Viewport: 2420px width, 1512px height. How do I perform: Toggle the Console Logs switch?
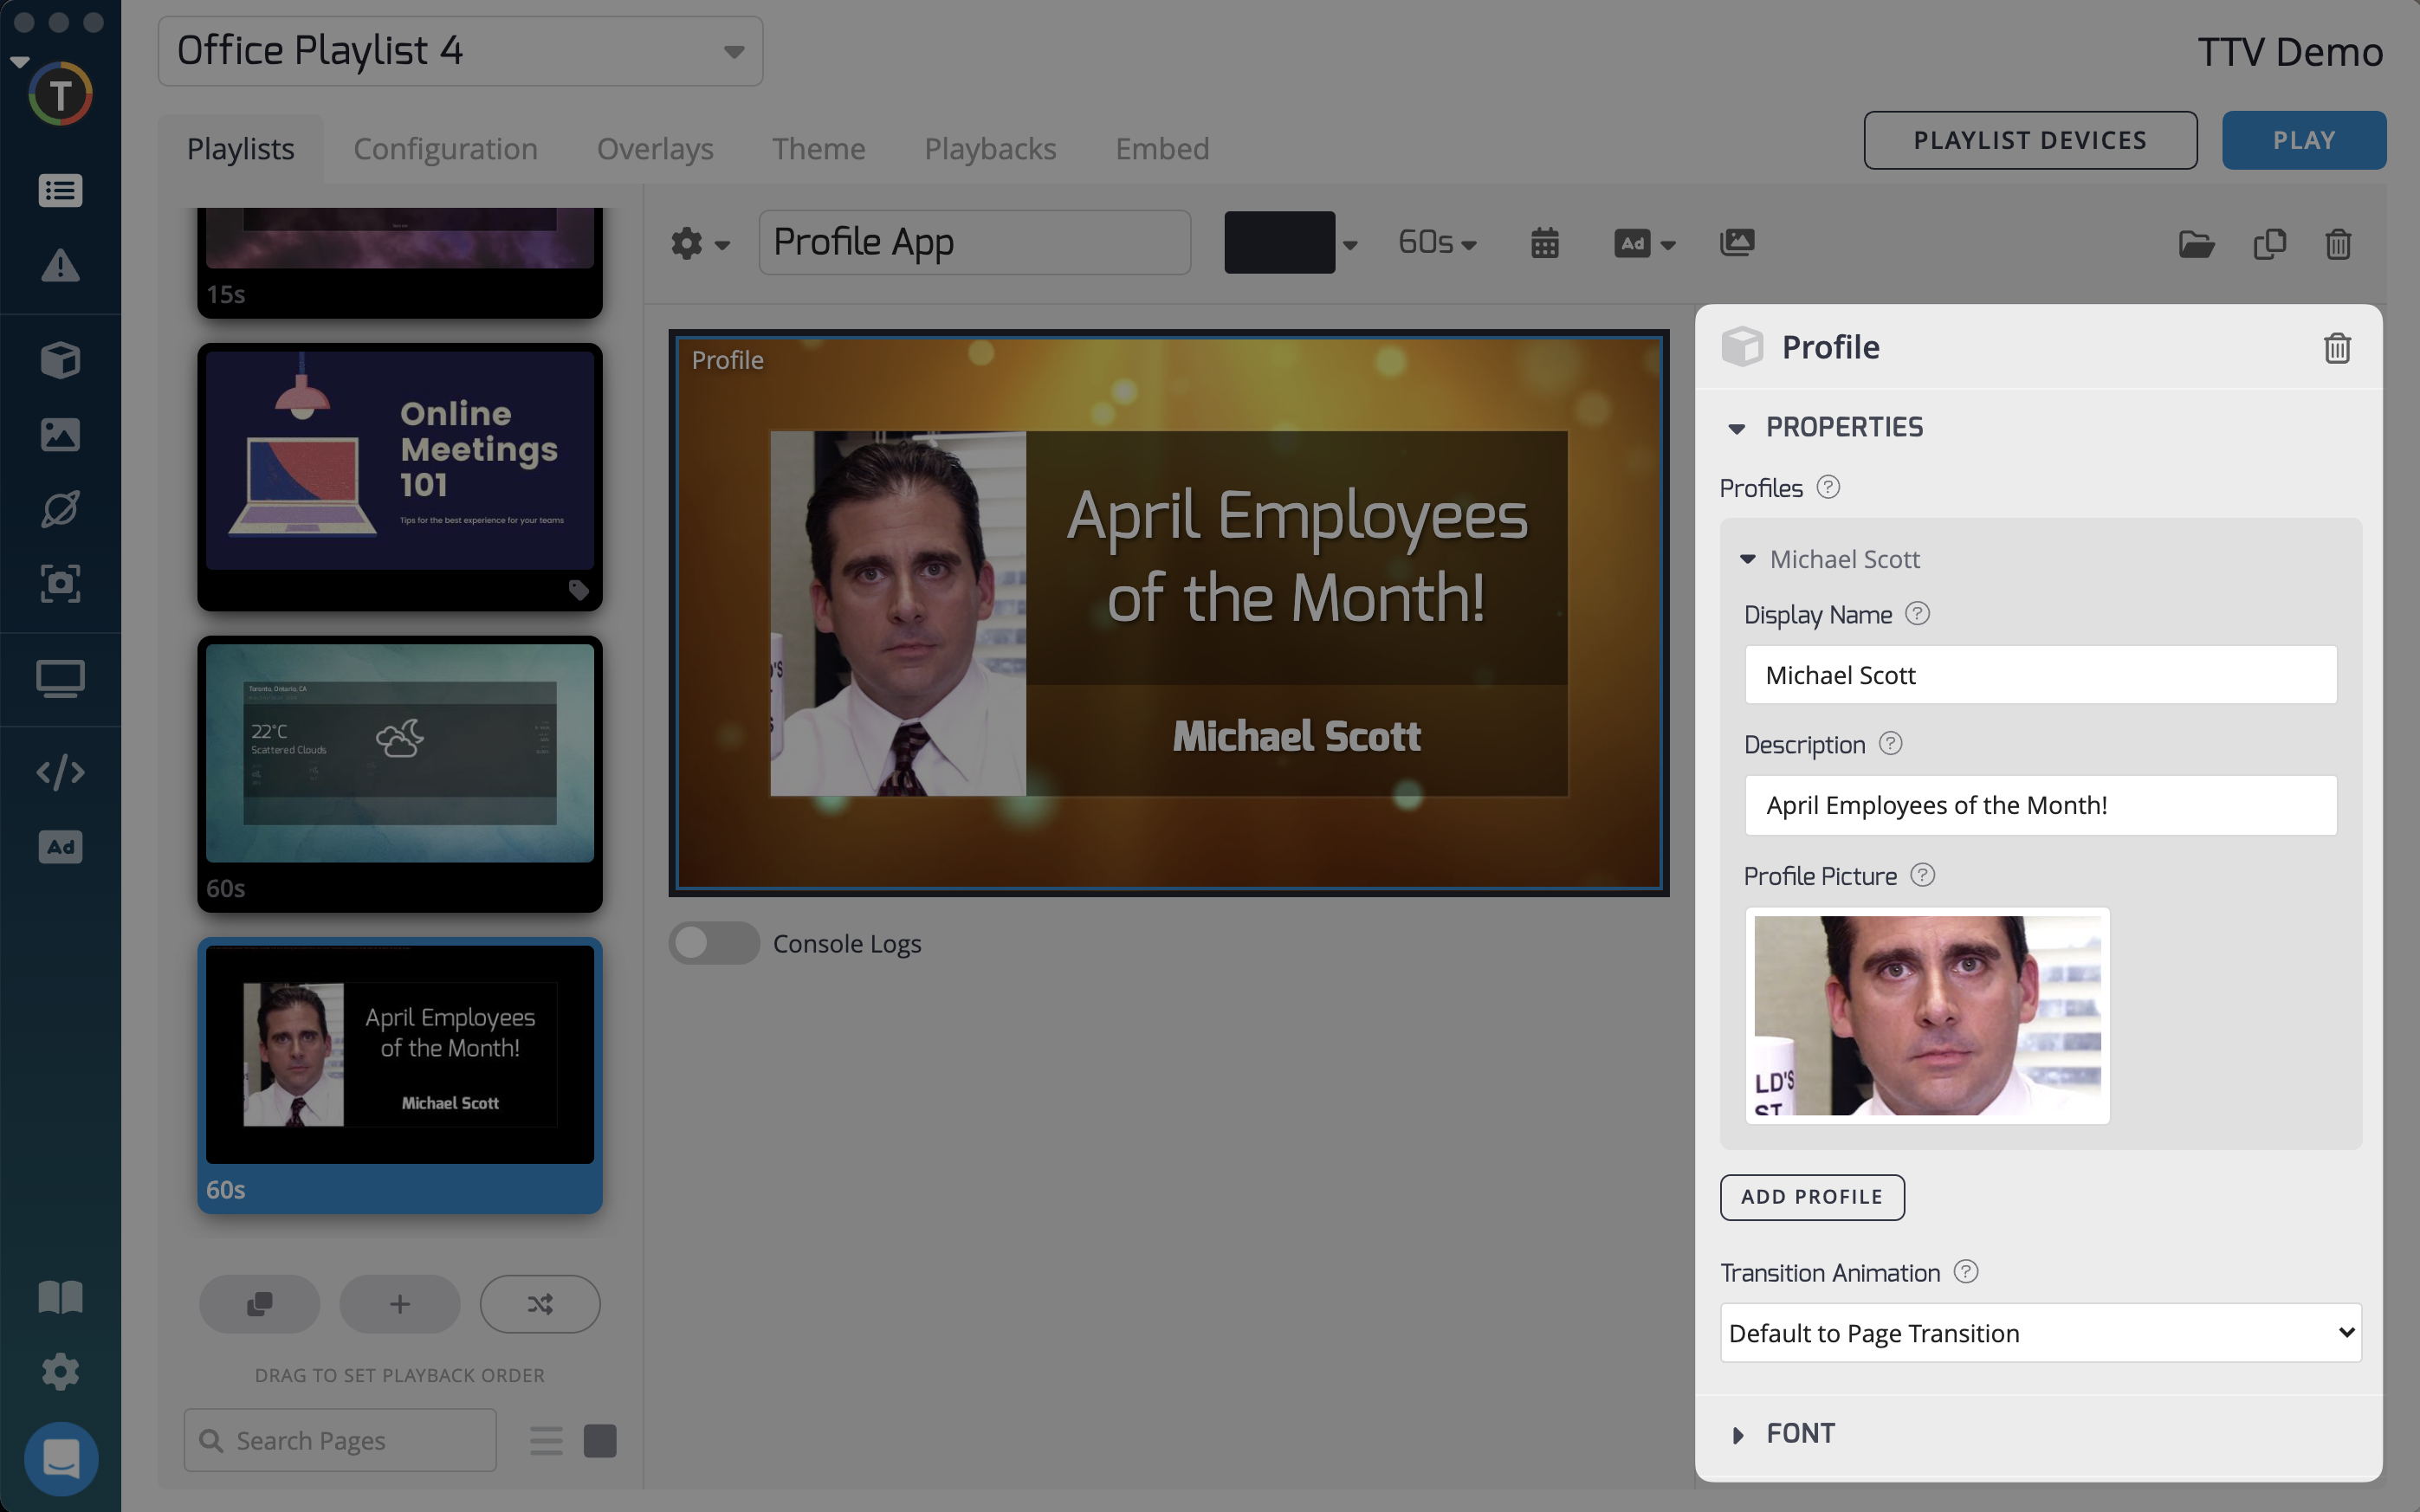pyautogui.click(x=714, y=943)
